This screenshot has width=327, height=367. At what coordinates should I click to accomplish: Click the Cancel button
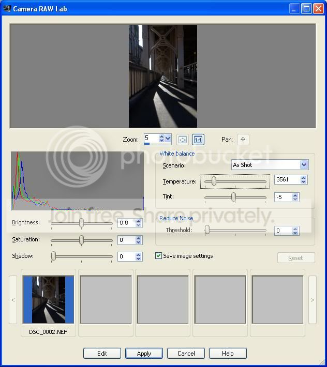[186, 353]
